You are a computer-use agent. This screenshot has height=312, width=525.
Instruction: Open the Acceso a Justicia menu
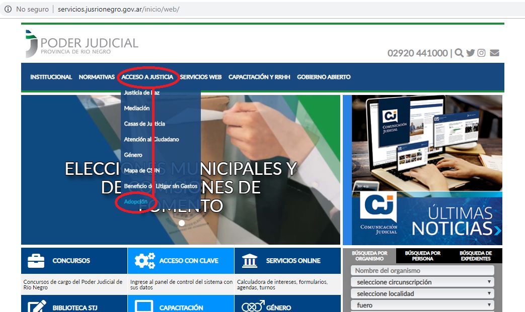click(148, 77)
